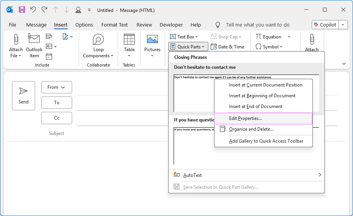353x216 pixels.
Task: Open the Symbol dropdown
Action: coord(269,47)
